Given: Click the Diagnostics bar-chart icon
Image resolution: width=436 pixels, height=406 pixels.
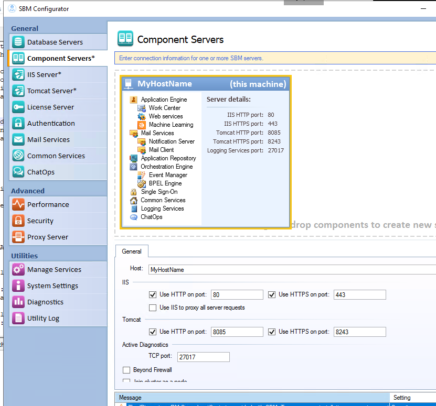Looking at the screenshot, I should (18, 302).
